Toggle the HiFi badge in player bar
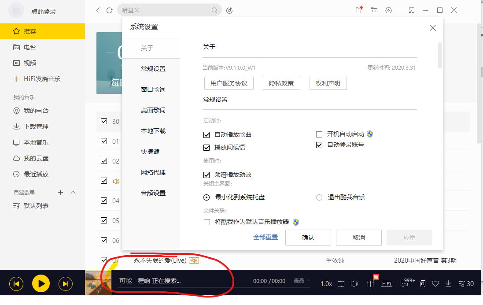 pyautogui.click(x=387, y=284)
